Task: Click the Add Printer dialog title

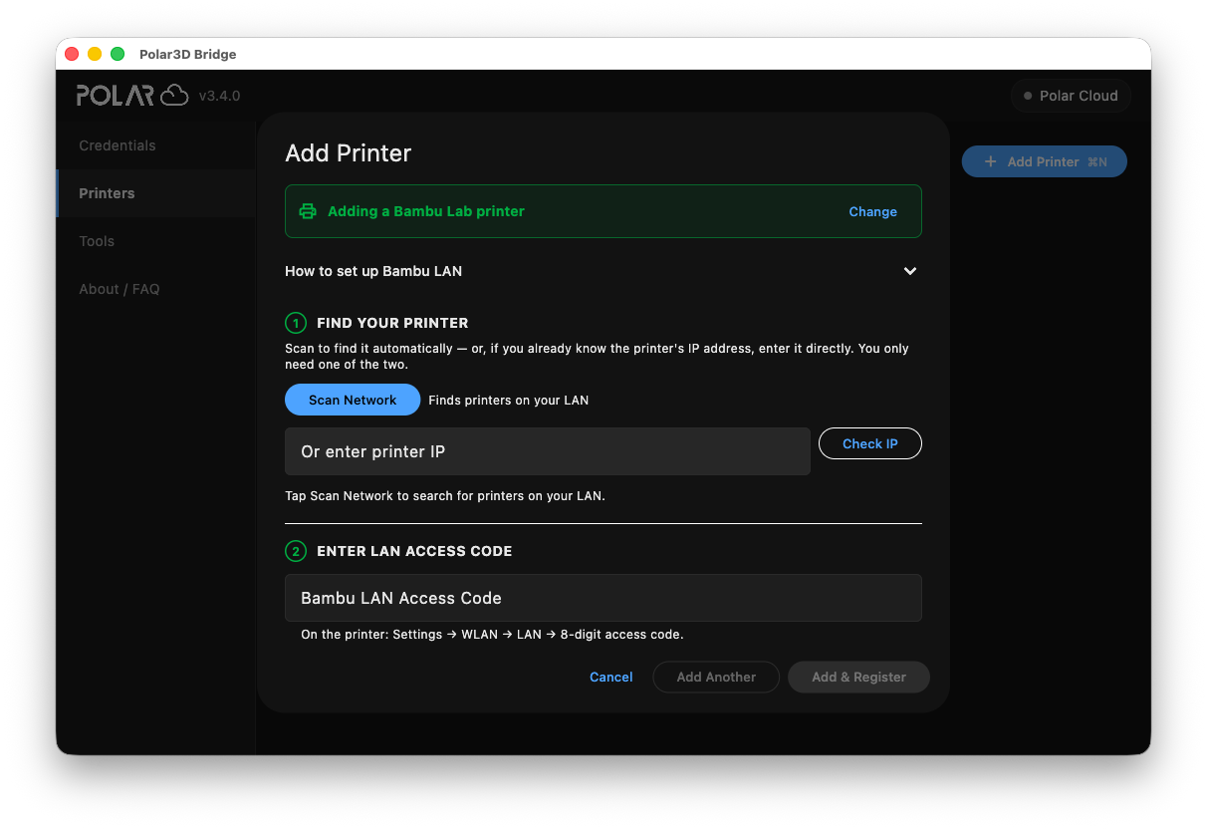Action: pyautogui.click(x=349, y=152)
